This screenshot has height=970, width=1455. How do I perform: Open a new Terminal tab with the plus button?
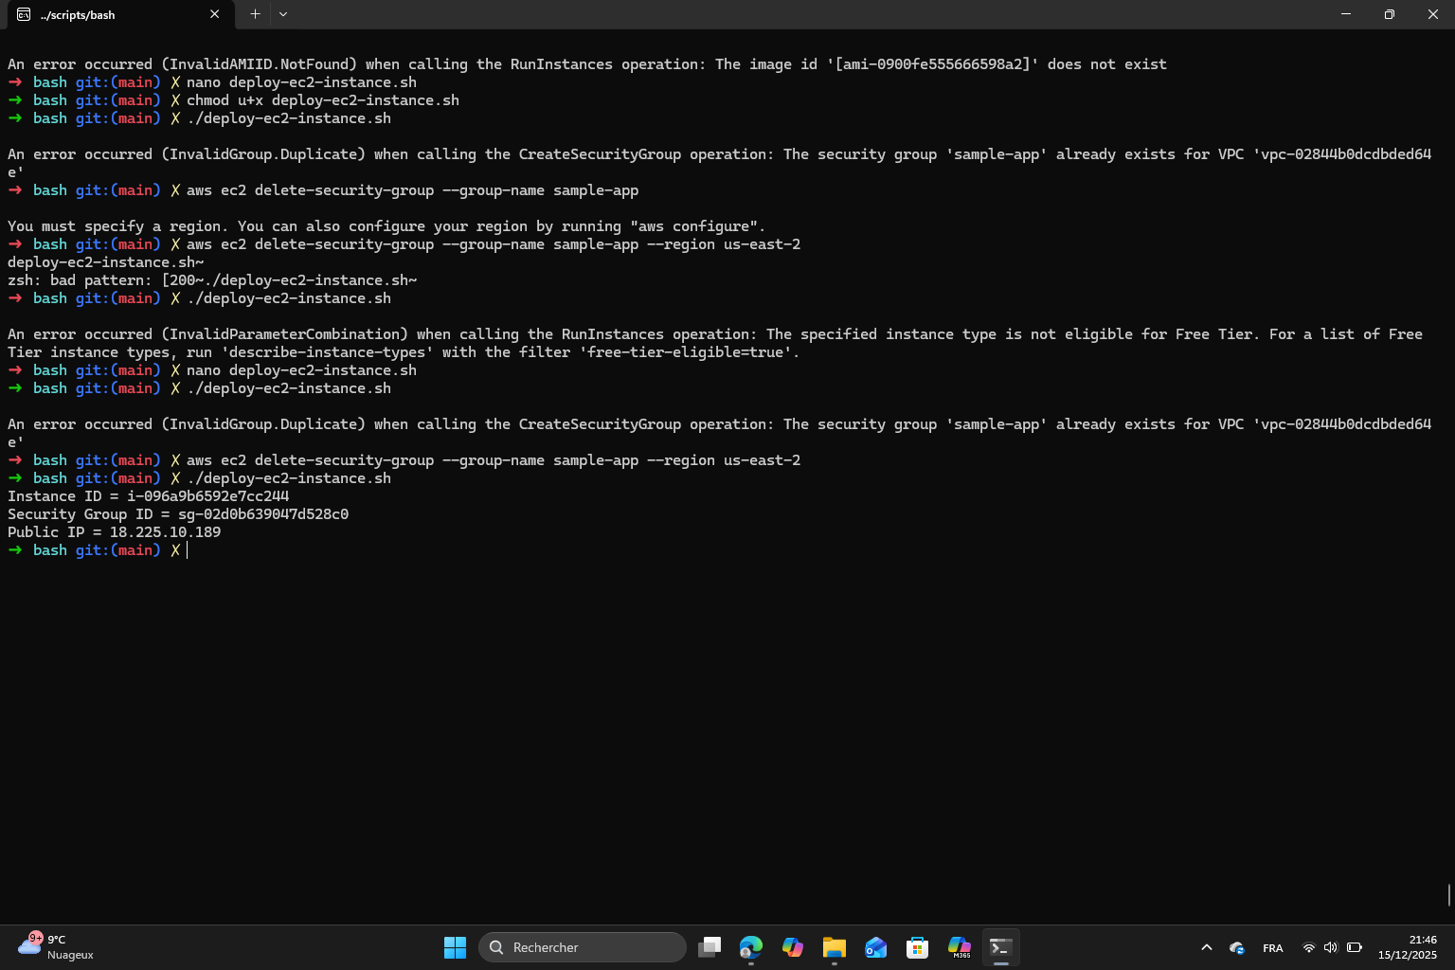[x=254, y=14]
